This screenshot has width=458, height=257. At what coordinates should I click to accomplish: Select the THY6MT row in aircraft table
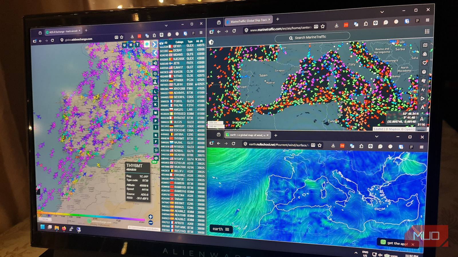pyautogui.click(x=183, y=138)
